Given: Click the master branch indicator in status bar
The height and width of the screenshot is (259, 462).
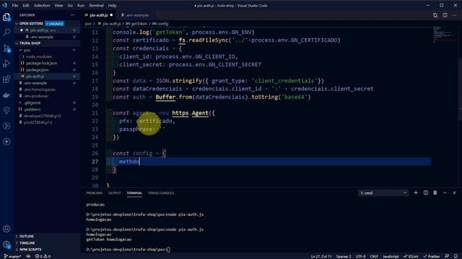Looking at the screenshot, I should pos(12,256).
